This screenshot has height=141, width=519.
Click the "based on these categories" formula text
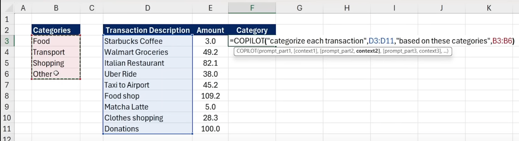tap(443, 41)
